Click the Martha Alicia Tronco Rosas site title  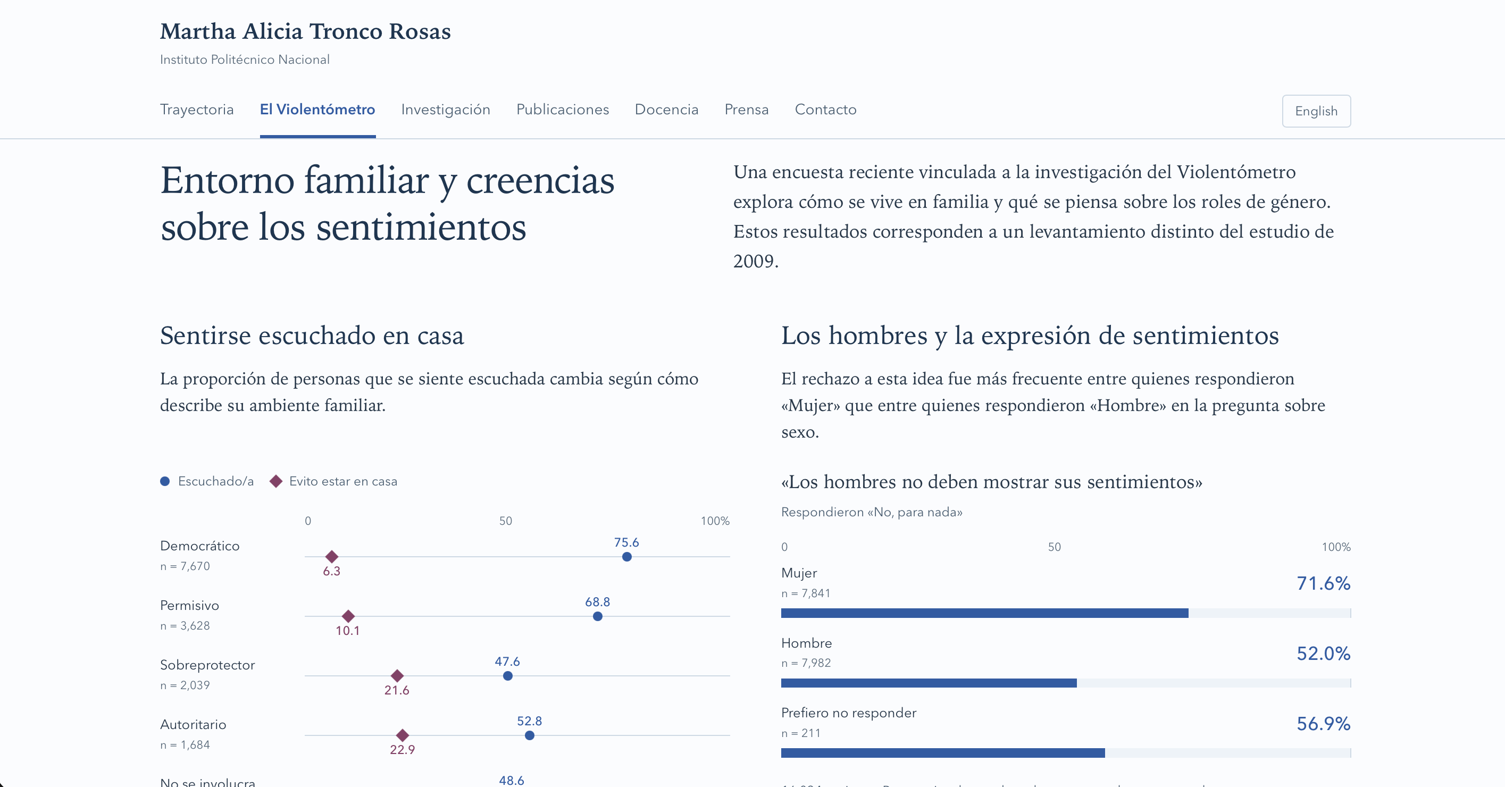click(x=305, y=31)
